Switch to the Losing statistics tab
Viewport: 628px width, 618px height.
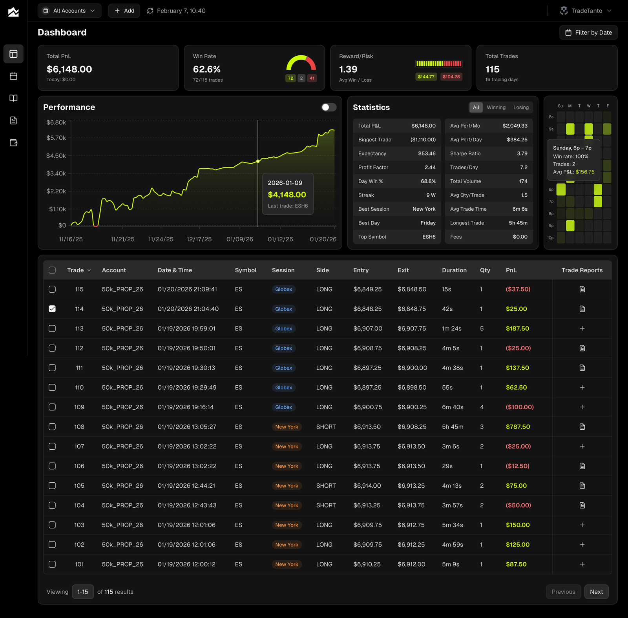tap(521, 108)
